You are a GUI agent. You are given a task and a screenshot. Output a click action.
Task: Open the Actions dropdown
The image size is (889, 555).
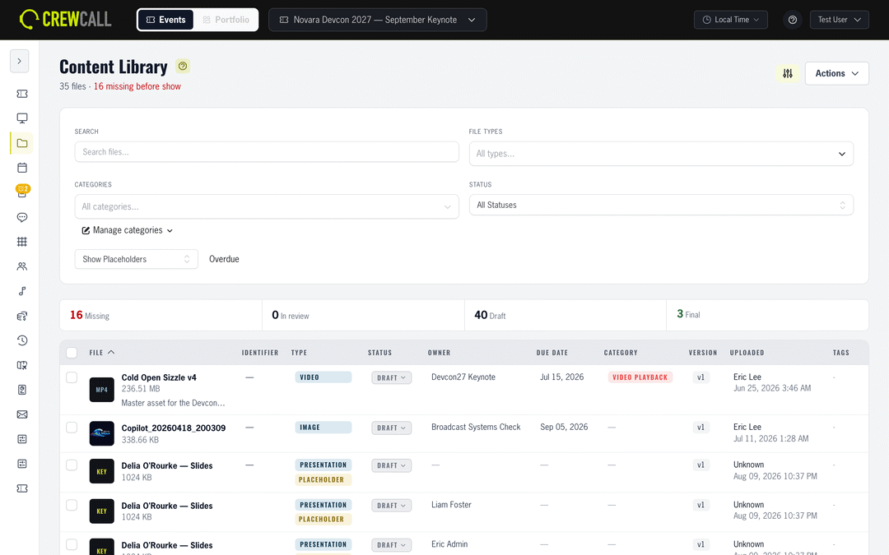[x=837, y=74]
